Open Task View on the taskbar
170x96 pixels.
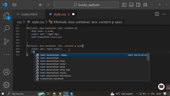[x=48, y=94]
